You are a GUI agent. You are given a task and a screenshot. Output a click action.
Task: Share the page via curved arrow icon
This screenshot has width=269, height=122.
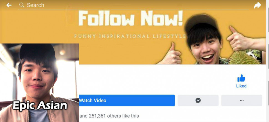pos(257,5)
